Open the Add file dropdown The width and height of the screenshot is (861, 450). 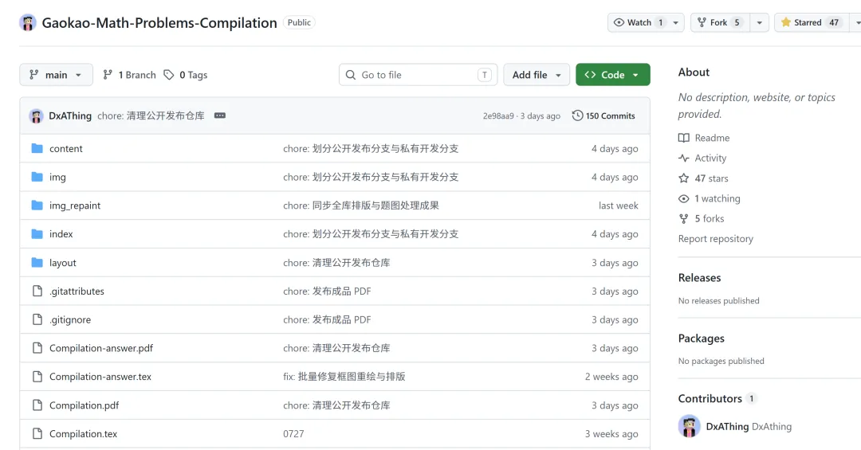tap(537, 75)
